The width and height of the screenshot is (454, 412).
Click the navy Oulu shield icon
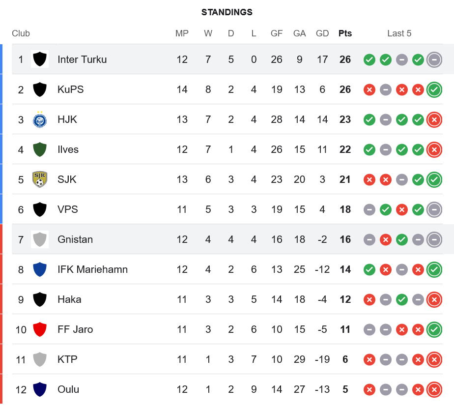point(39,389)
